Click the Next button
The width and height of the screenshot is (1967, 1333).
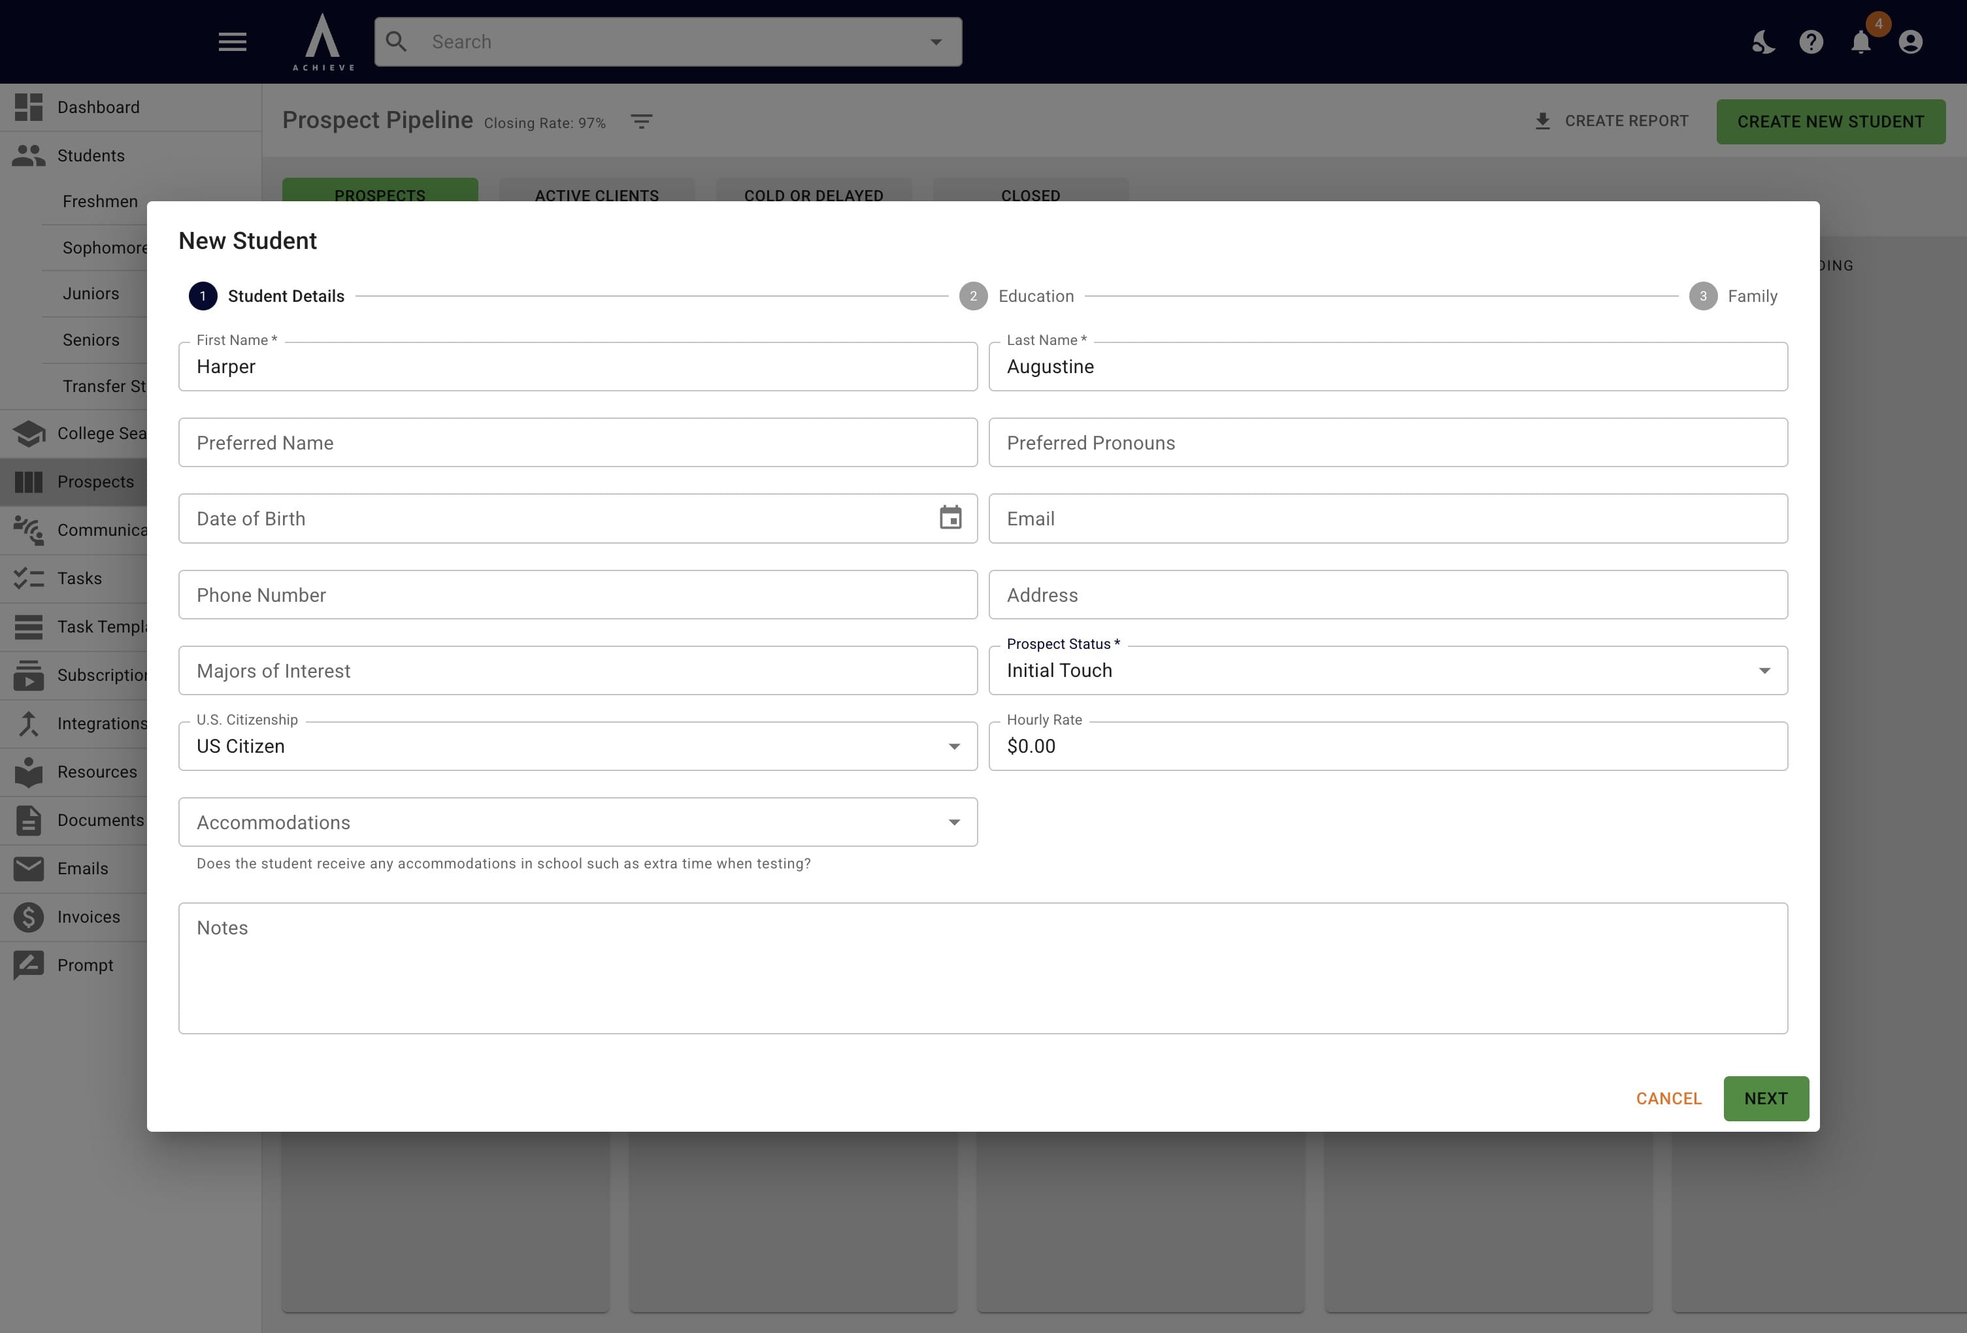1766,1098
